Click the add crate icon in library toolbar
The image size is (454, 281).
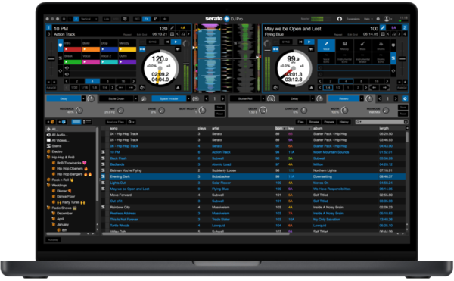coord(51,122)
